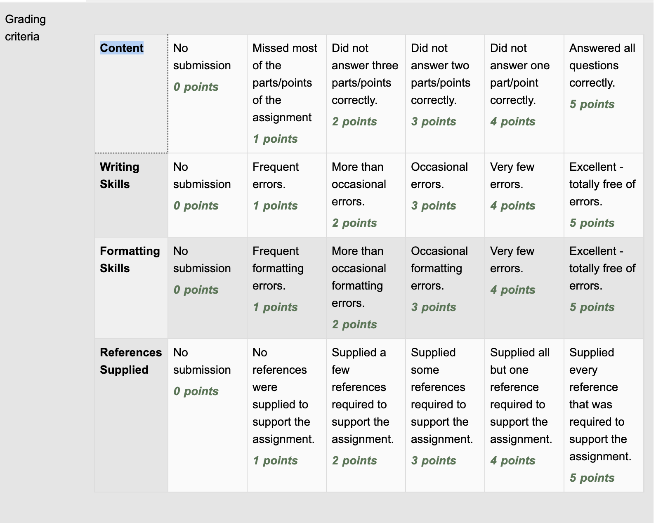Click Content cell 'Missed most of the parts/points'
The height and width of the screenshot is (523, 656).
pos(287,94)
